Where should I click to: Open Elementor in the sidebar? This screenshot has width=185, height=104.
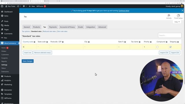coord(8,90)
